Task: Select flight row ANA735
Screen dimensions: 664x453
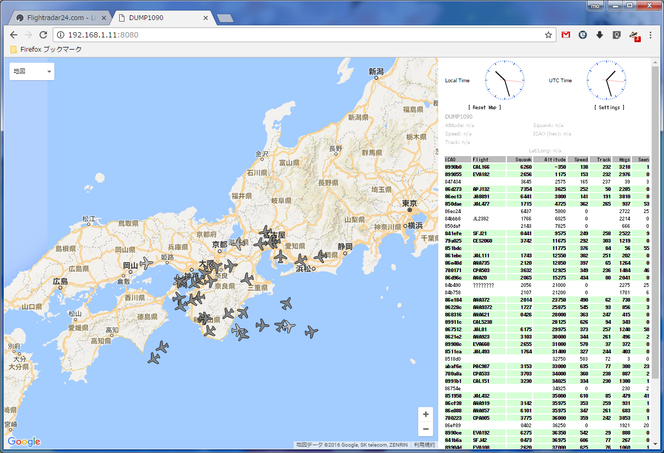Action: [x=547, y=263]
